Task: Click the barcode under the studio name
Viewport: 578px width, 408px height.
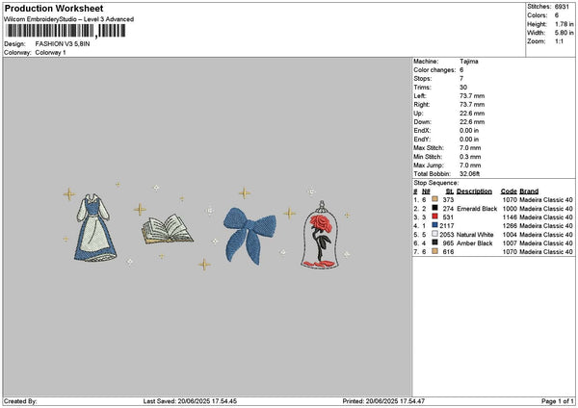Action: (x=66, y=31)
